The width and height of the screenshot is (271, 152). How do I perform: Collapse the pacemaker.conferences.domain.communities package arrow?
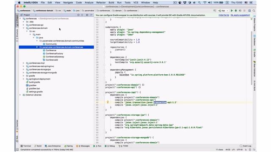(37, 41)
